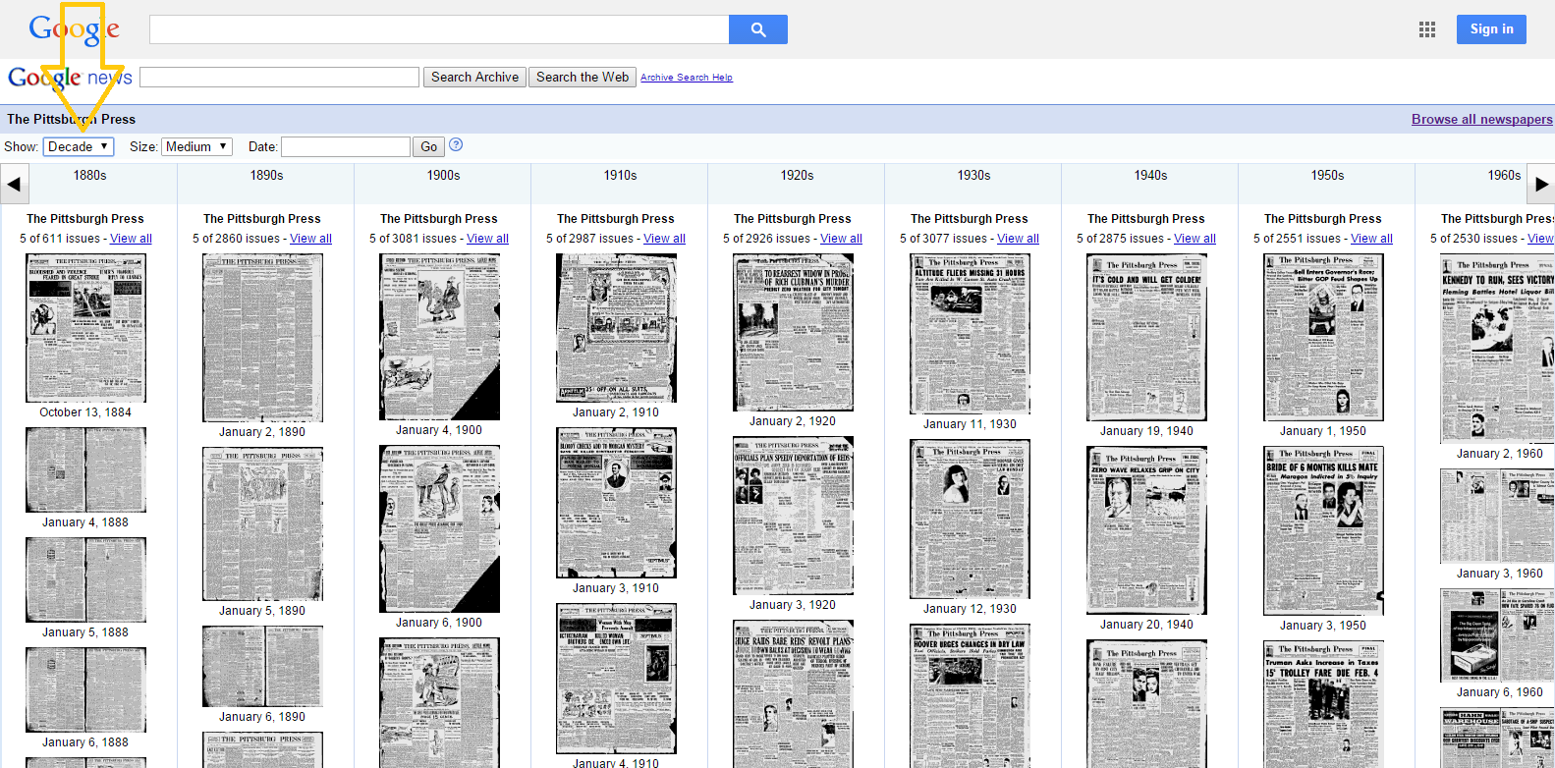The image size is (1555, 768).
Task: Open the January 2, 1910 issue thumbnail
Action: 616,328
